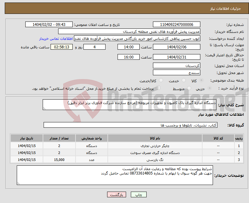Click the اطلاعات کالاهای مورد نیاز heading
This screenshot has height=203, width=249.
coord(221,114)
